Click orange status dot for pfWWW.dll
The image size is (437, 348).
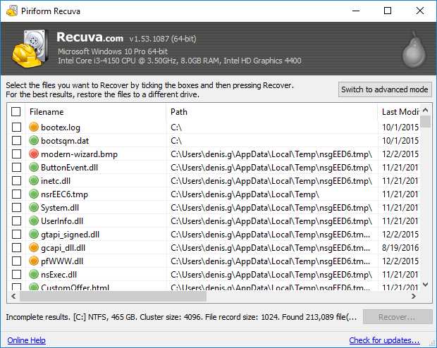34,261
